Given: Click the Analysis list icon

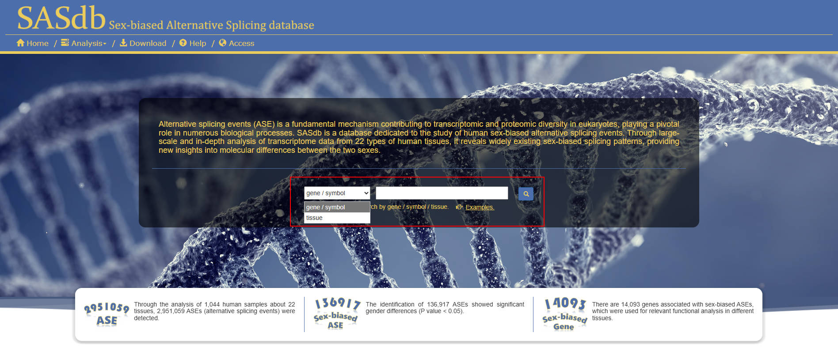Looking at the screenshot, I should (65, 43).
